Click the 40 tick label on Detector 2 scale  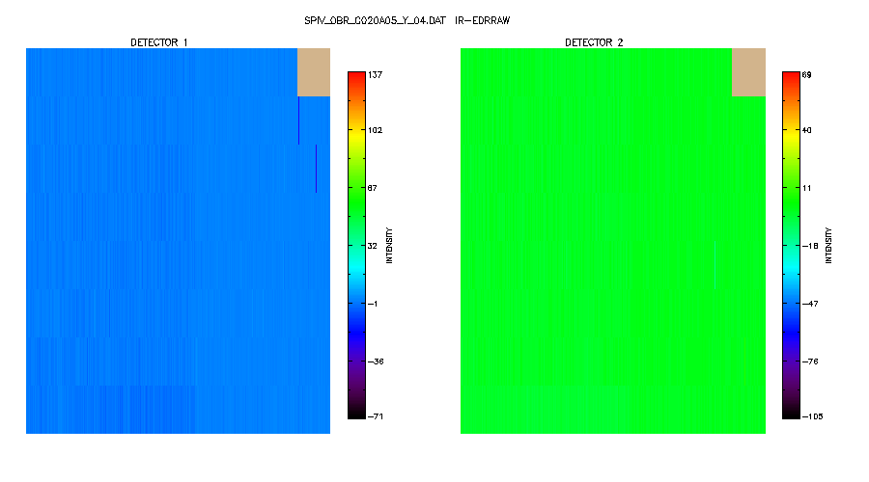click(x=807, y=130)
